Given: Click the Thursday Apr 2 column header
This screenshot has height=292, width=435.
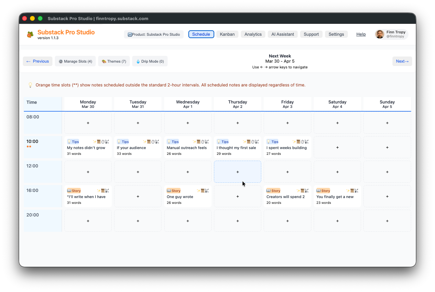Looking at the screenshot, I should tap(238, 104).
